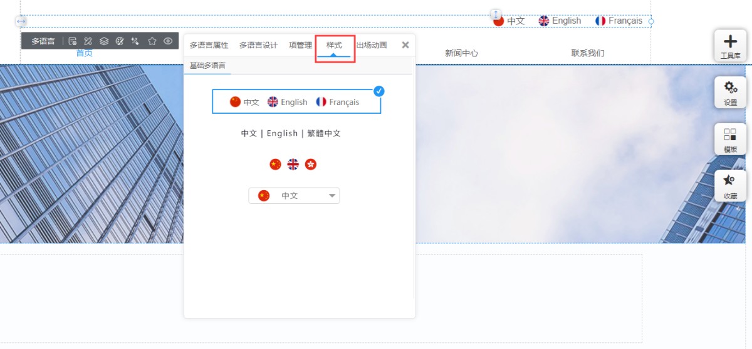Image resolution: width=752 pixels, height=349 pixels.
Task: Click the magic wand animation icon
Action: tap(135, 41)
